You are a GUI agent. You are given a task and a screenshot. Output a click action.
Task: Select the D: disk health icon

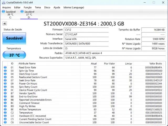[22, 12]
